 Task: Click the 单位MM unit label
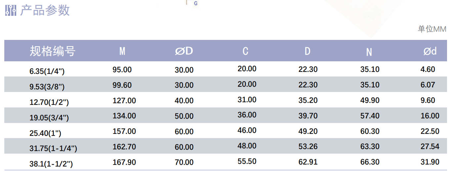pyautogui.click(x=432, y=29)
